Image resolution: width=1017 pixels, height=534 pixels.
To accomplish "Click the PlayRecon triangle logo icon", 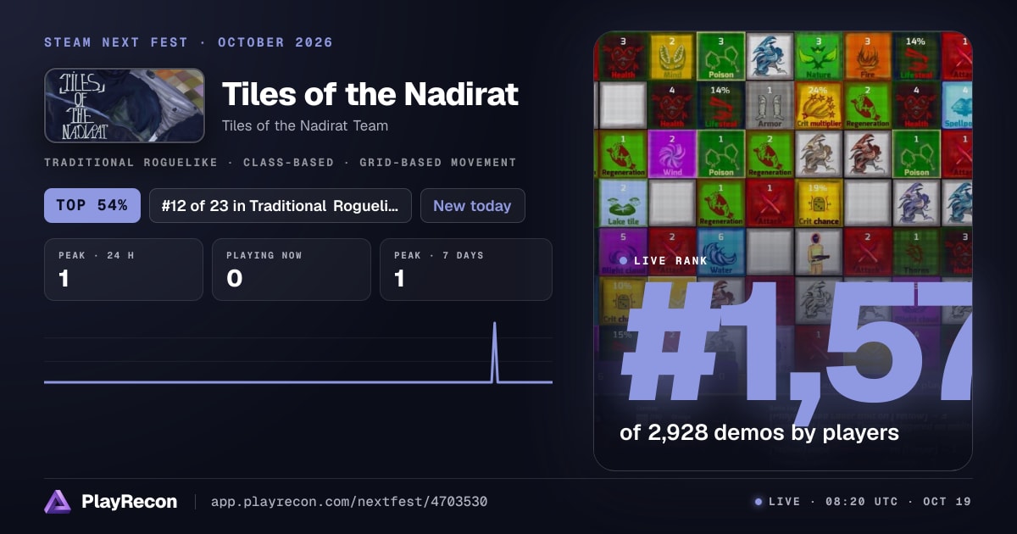I will pyautogui.click(x=58, y=502).
